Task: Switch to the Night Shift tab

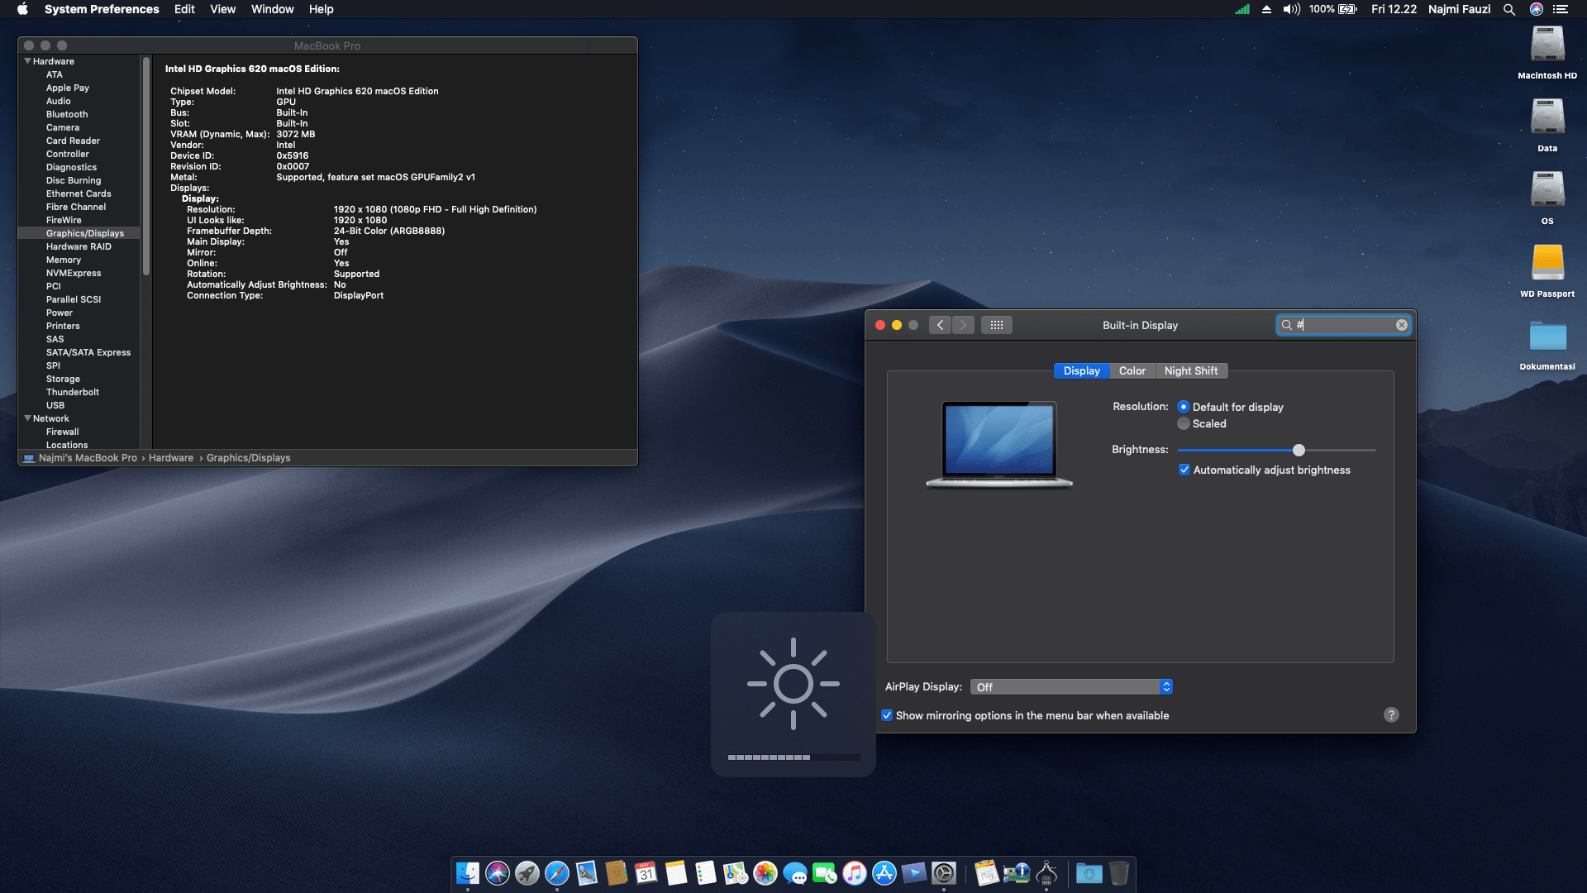Action: pyautogui.click(x=1190, y=370)
